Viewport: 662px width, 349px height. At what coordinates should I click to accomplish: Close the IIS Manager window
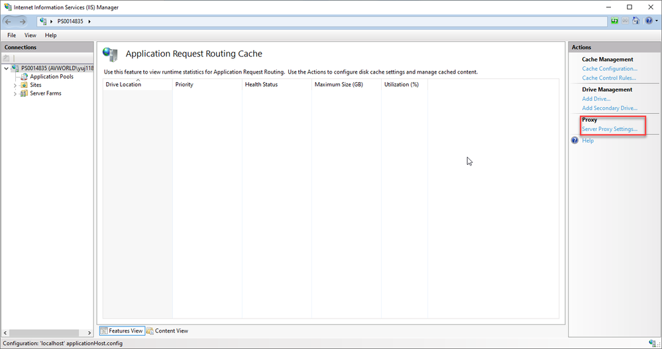point(651,7)
